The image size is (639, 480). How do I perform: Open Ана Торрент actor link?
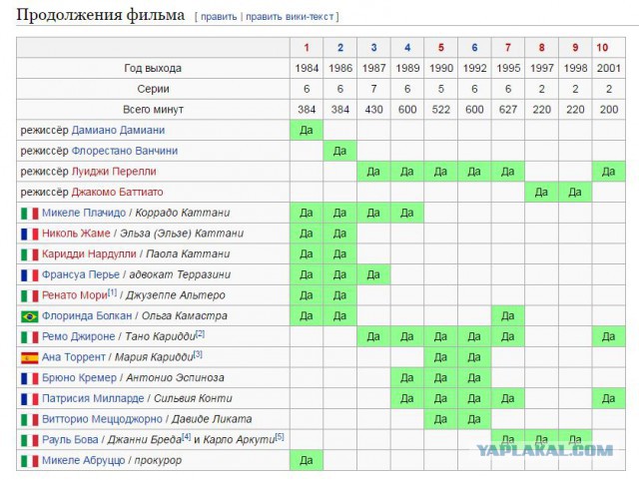(74, 357)
